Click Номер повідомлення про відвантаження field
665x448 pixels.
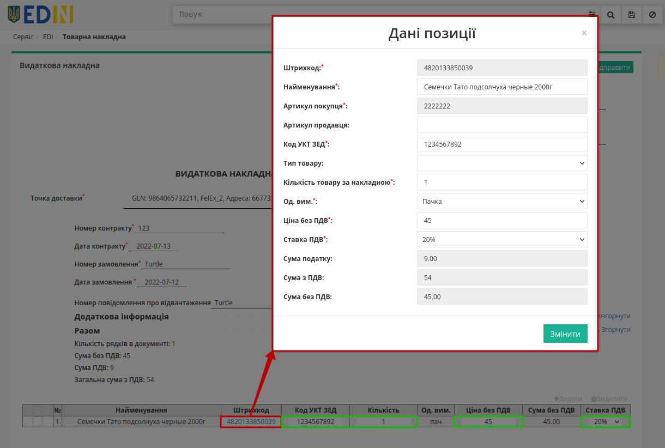(x=241, y=303)
